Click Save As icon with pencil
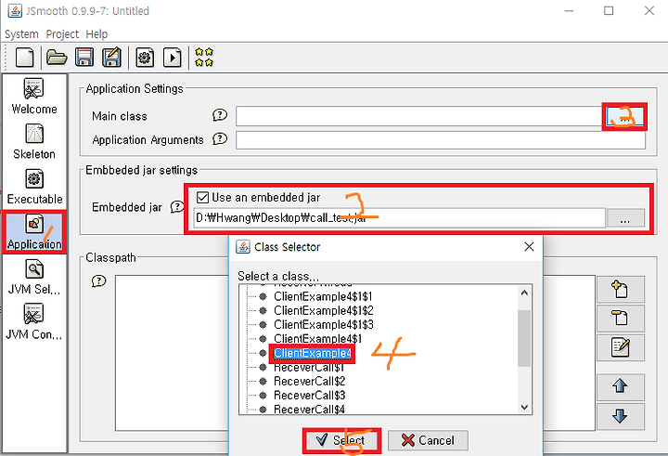The image size is (668, 456). pyautogui.click(x=111, y=58)
